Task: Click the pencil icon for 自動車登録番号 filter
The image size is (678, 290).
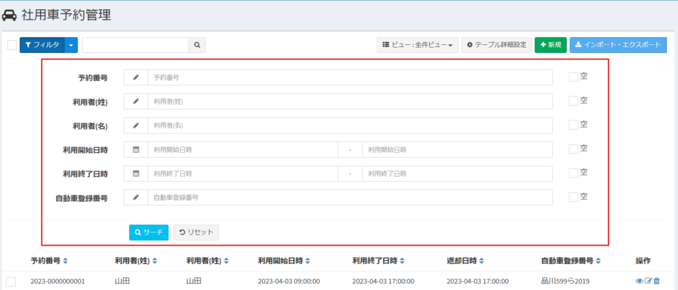Action: 136,198
